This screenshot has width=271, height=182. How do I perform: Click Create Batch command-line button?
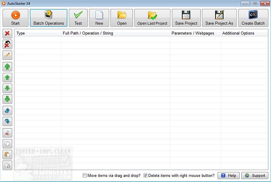pos(253,18)
